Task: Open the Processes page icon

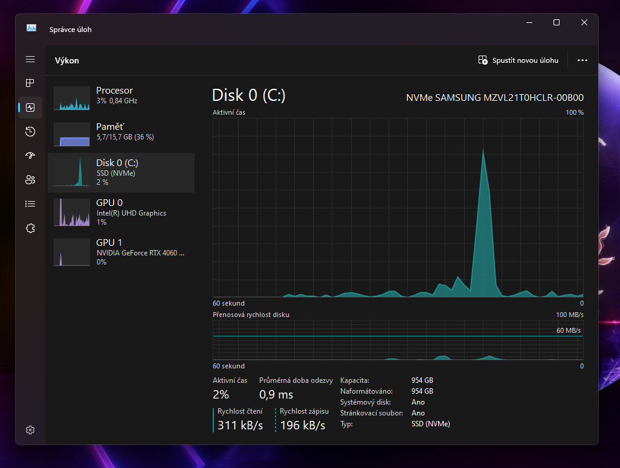Action: pos(30,83)
